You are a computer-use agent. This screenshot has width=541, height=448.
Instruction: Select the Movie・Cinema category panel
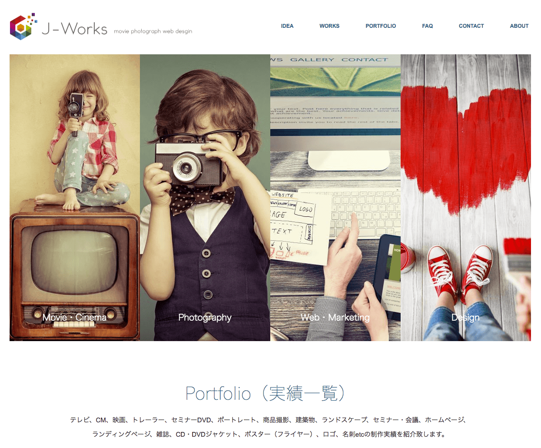coord(74,174)
